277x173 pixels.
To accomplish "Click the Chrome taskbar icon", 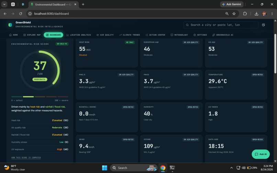I will coord(163,168).
